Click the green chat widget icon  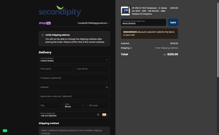click(5, 131)
